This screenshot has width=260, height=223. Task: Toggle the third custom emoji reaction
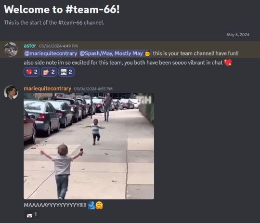(66, 72)
